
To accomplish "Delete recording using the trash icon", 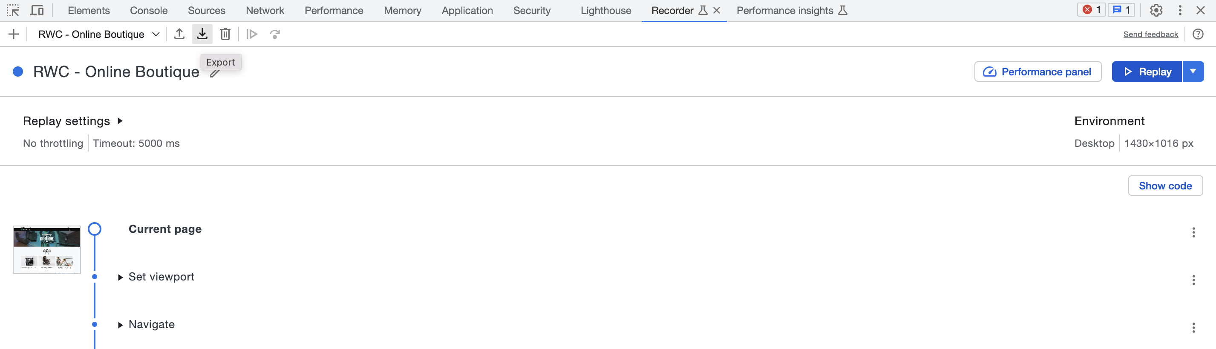I will tap(225, 34).
